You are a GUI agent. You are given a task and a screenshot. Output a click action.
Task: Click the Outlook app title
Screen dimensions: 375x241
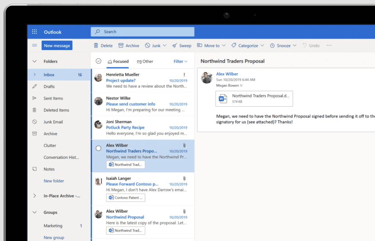53,32
